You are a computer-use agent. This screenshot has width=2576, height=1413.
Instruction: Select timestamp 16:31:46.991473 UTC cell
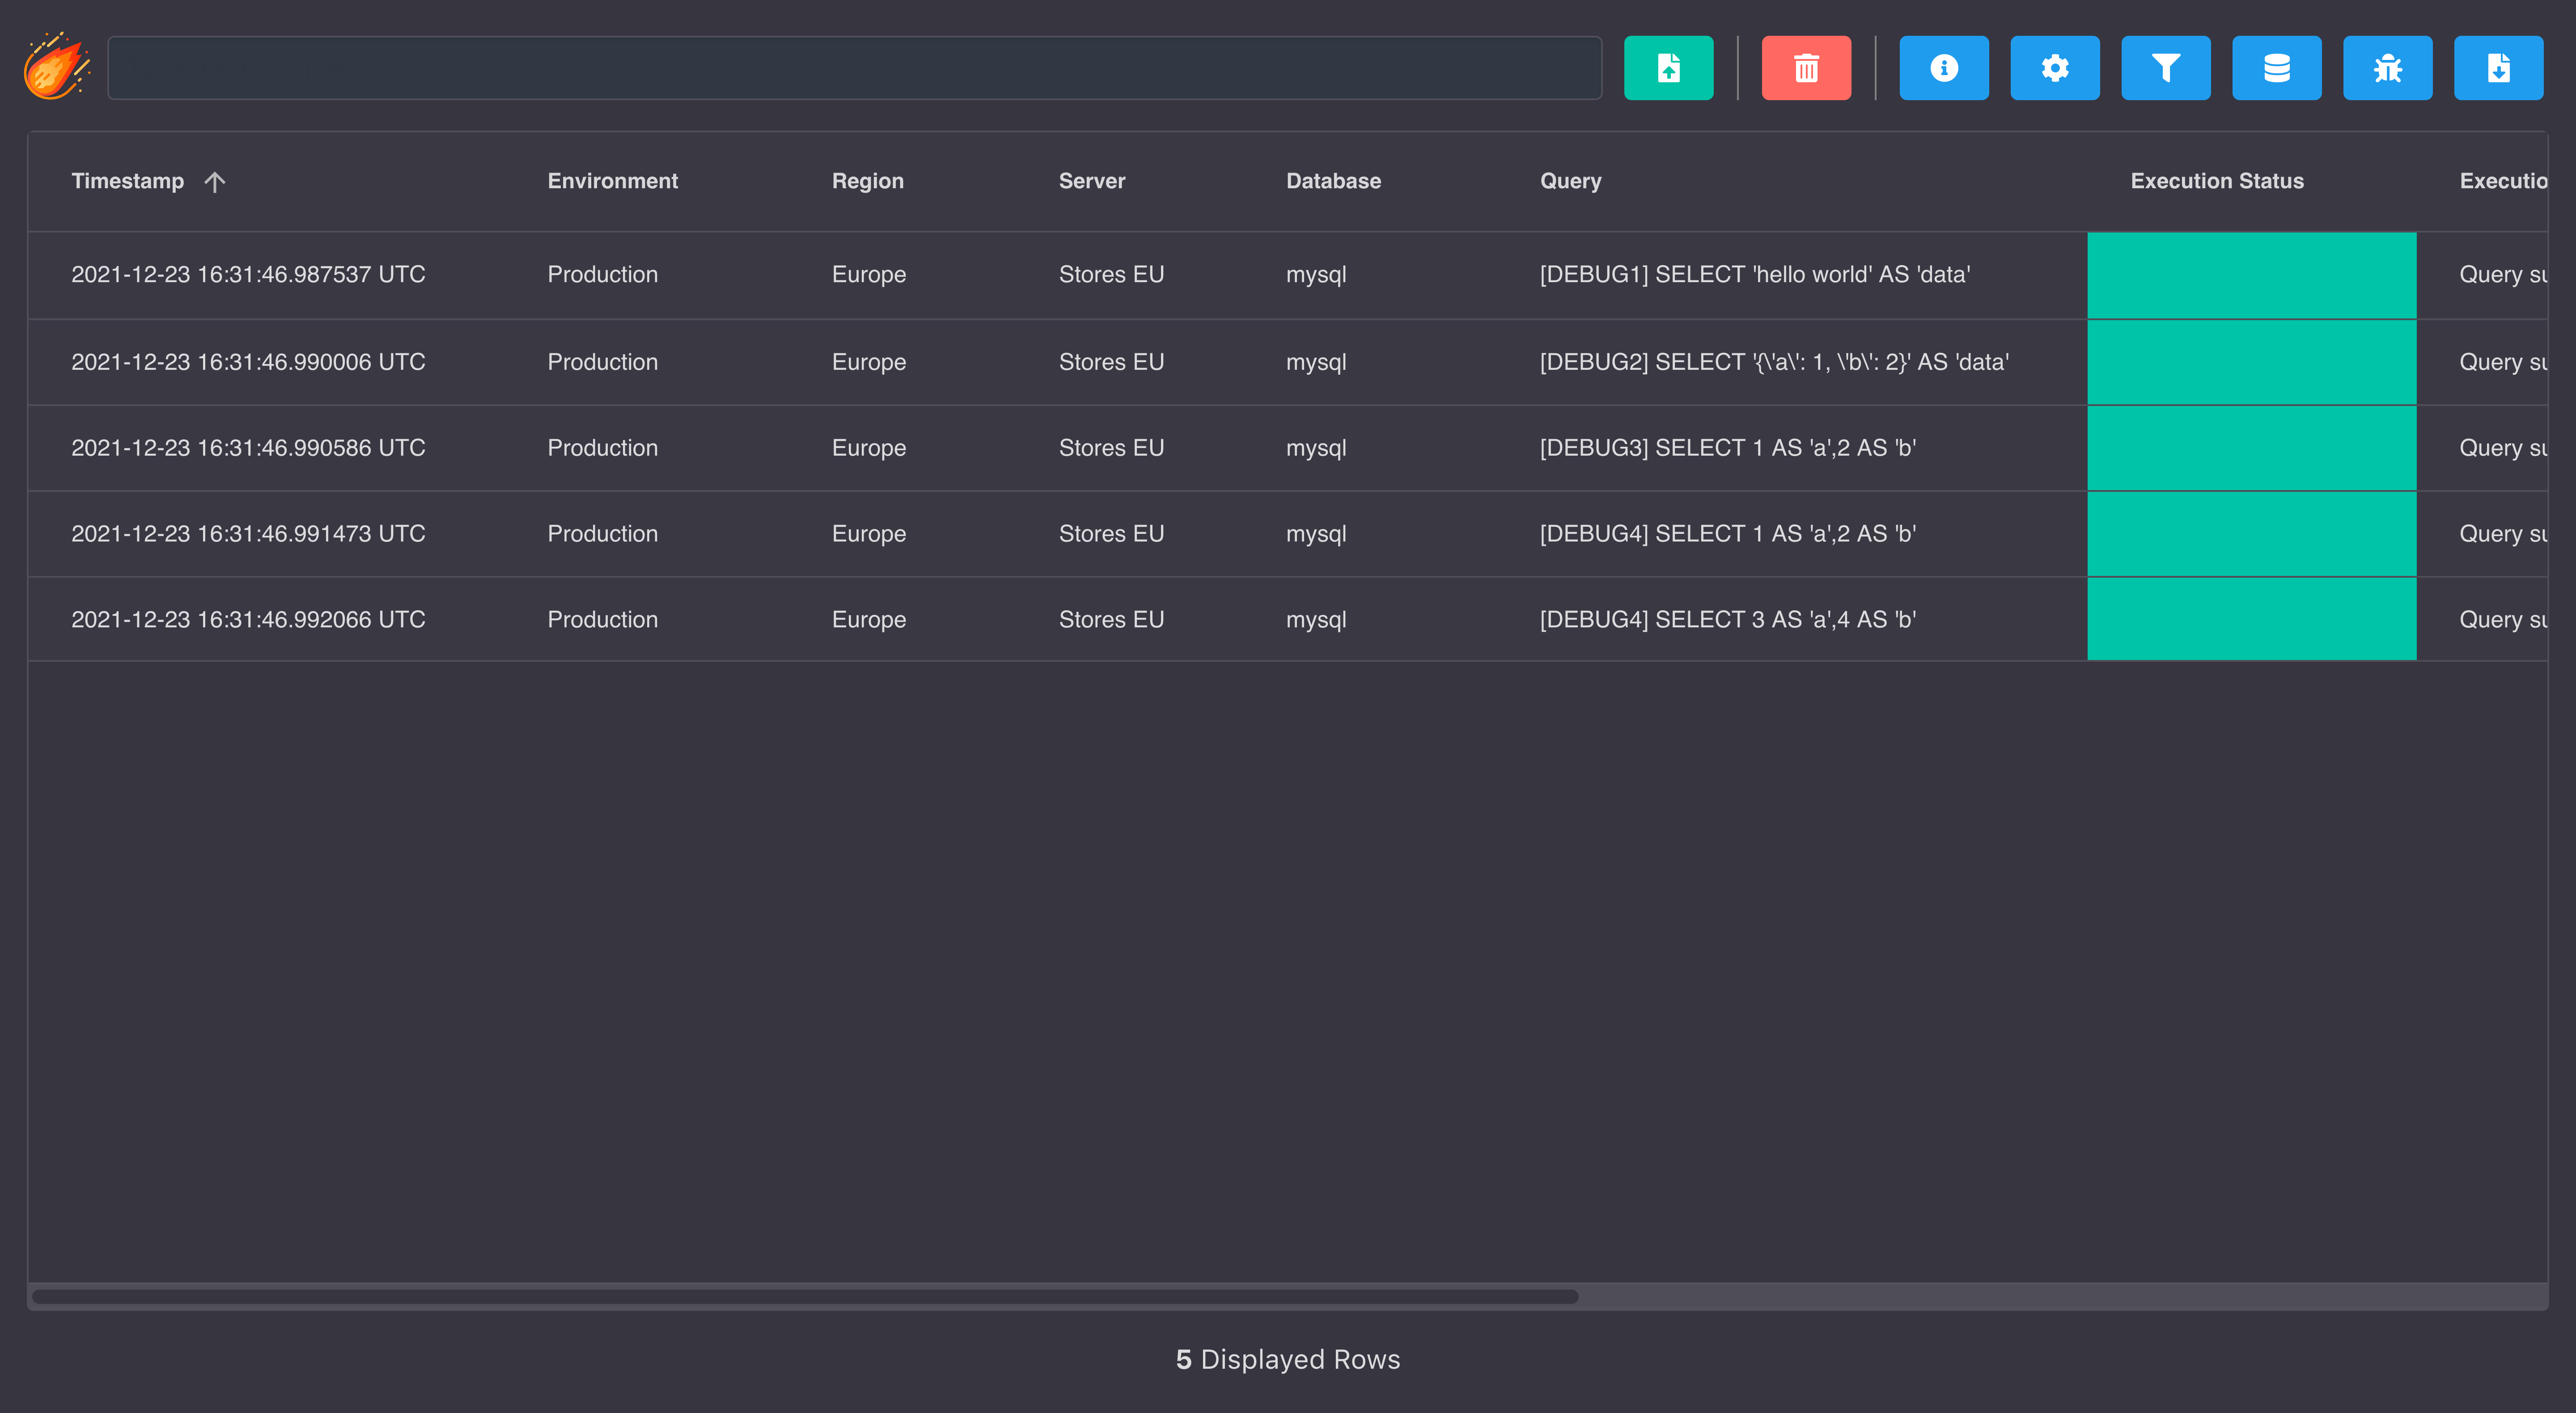(x=248, y=534)
